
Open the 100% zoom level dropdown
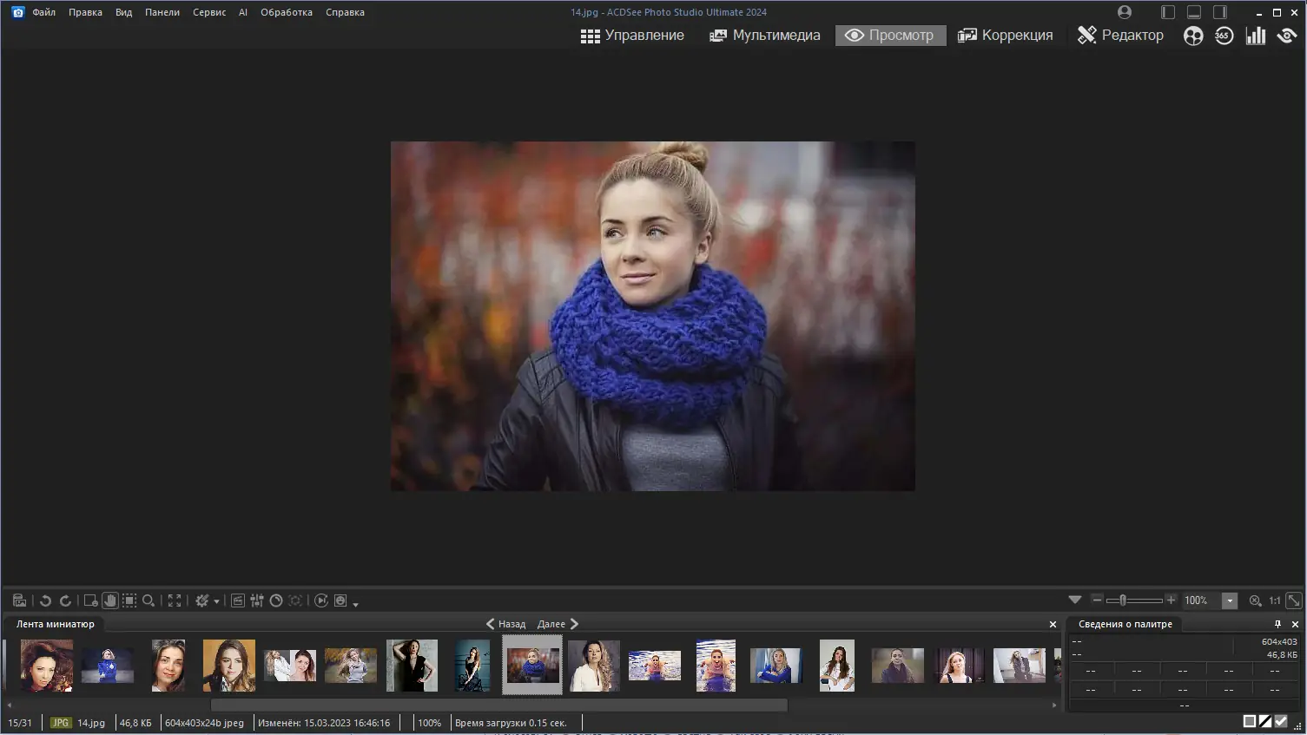1230,600
